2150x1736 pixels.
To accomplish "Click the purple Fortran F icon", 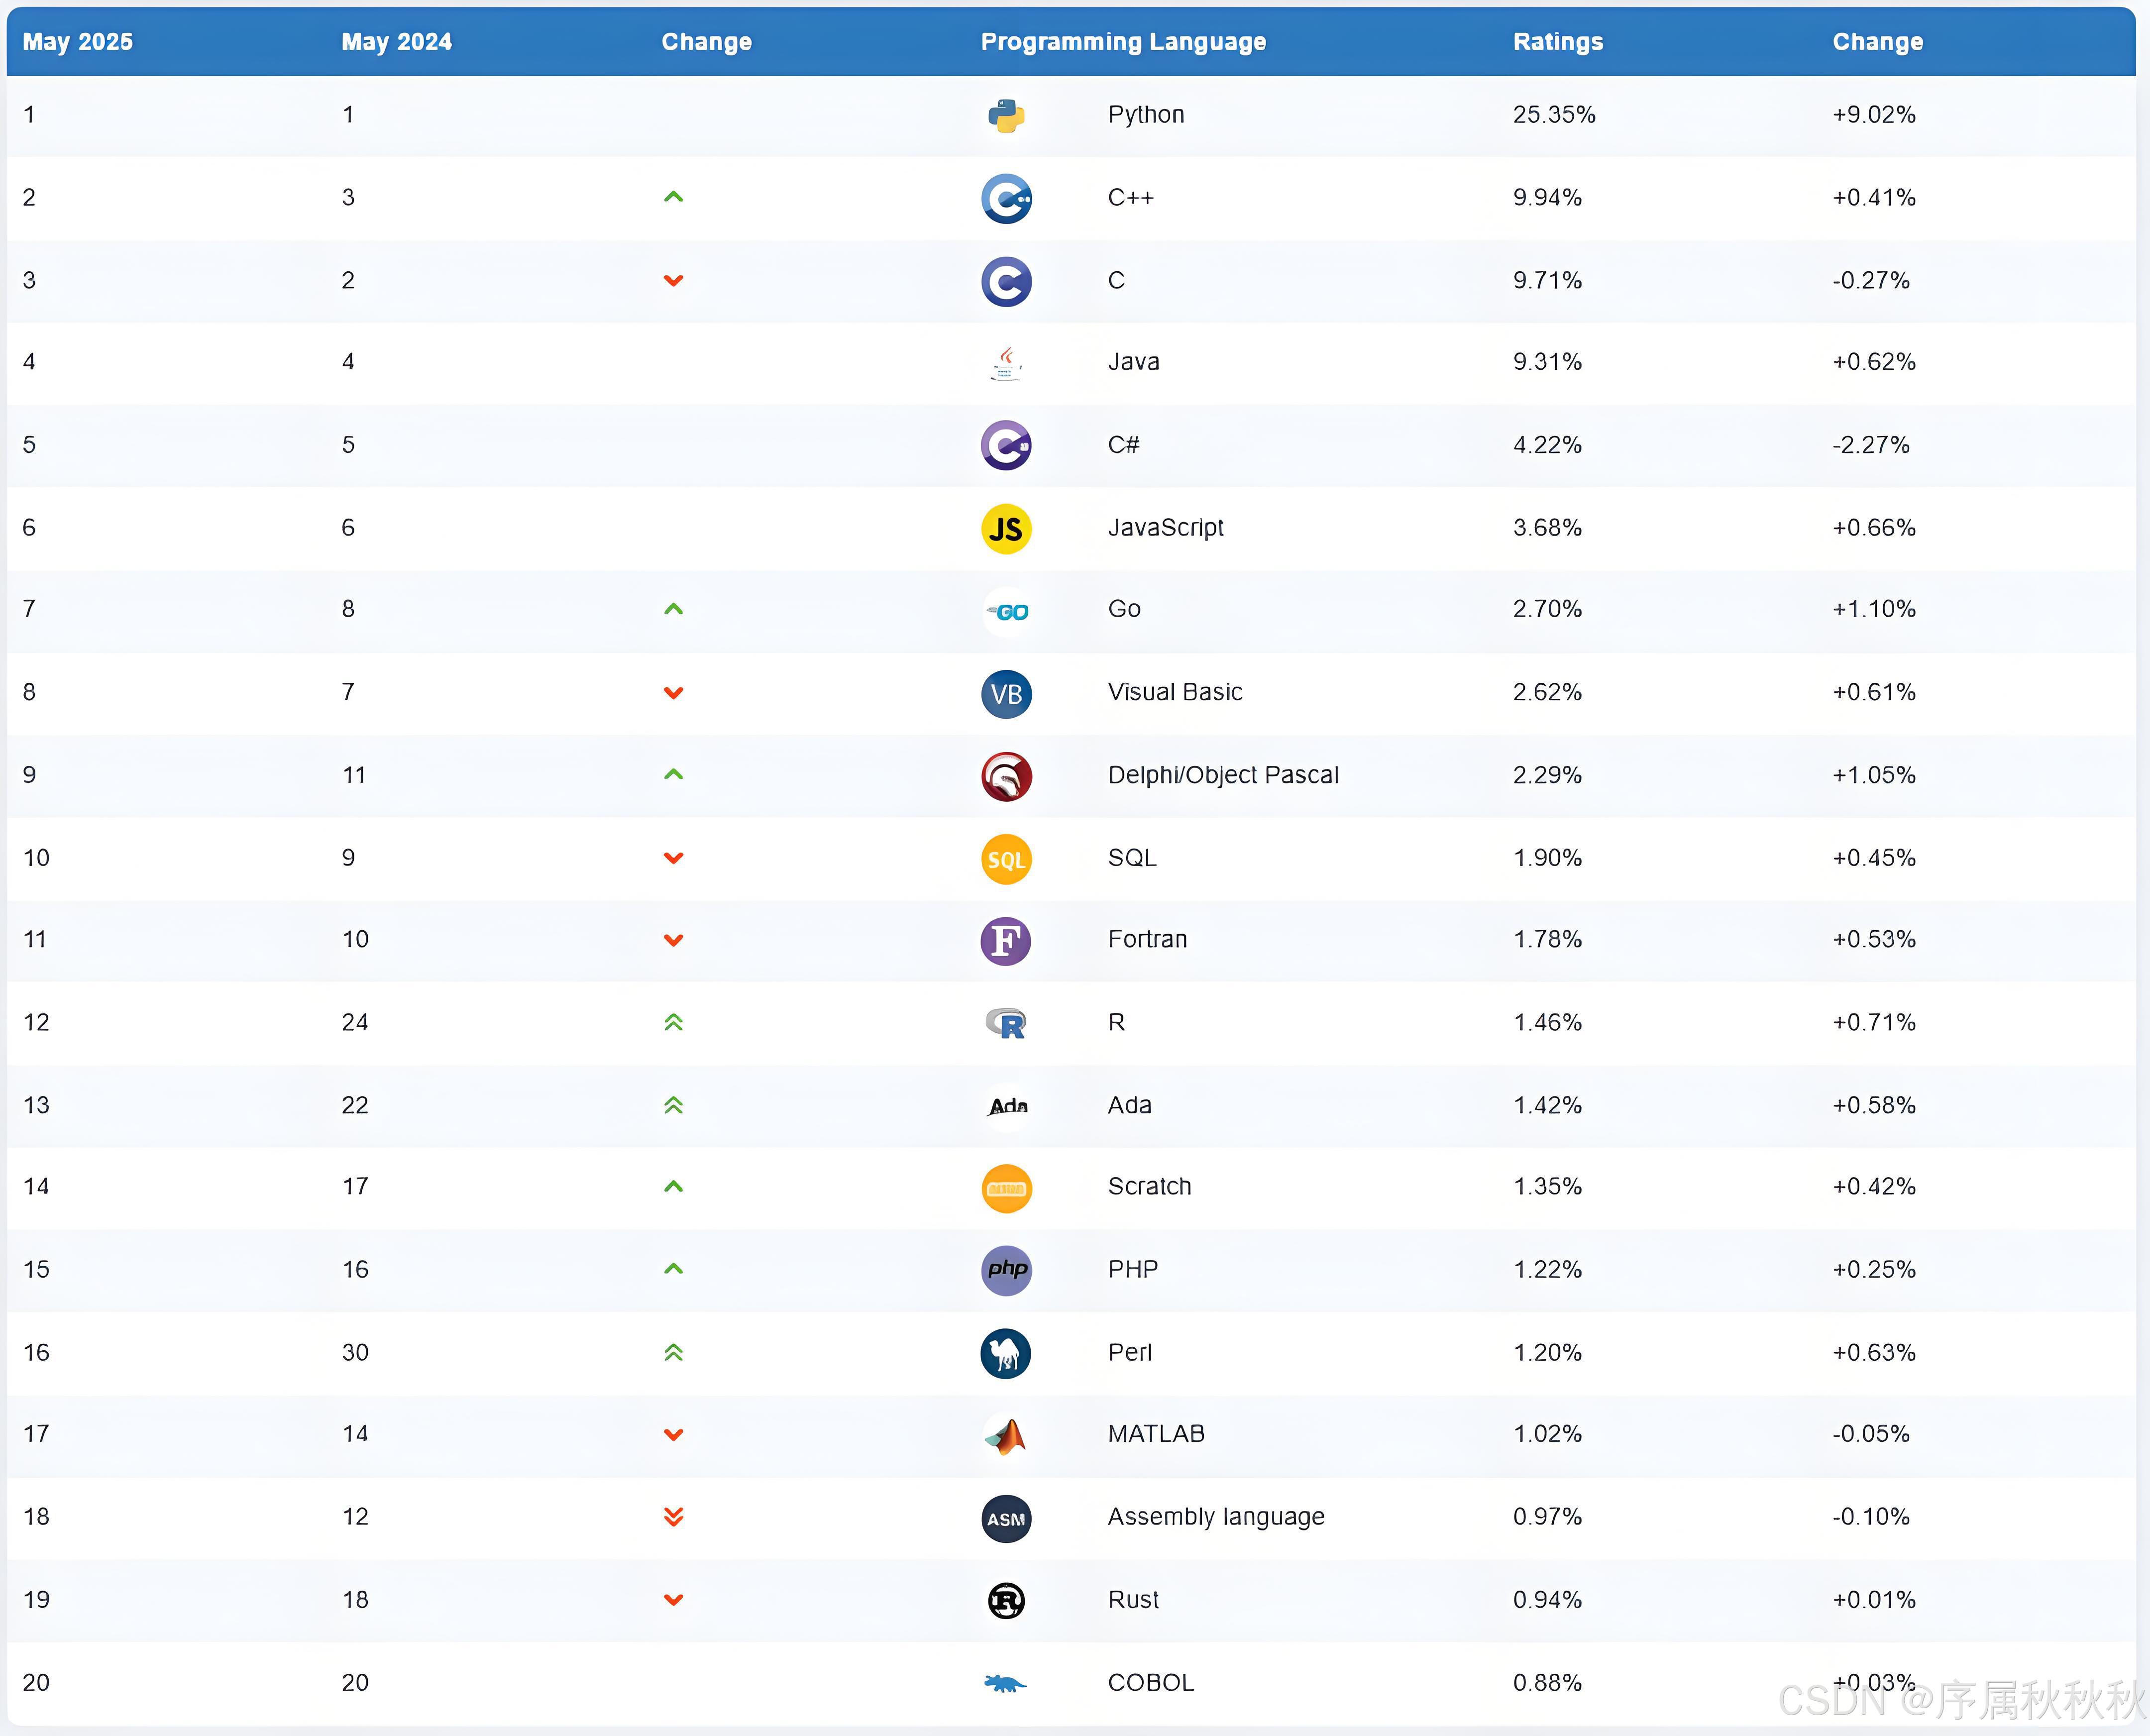I will coord(1006,941).
